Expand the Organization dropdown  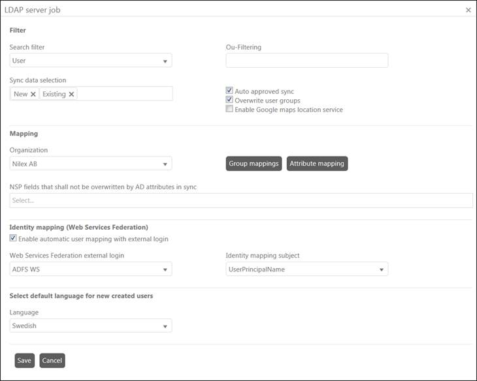click(91, 163)
